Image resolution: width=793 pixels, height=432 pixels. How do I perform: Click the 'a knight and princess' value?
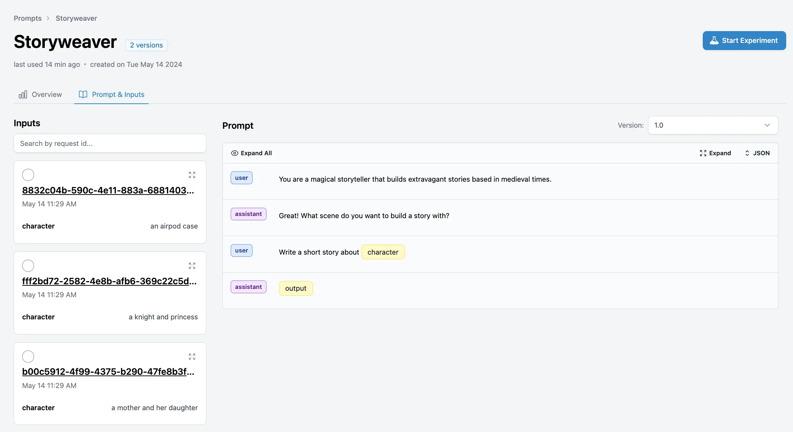coord(163,317)
